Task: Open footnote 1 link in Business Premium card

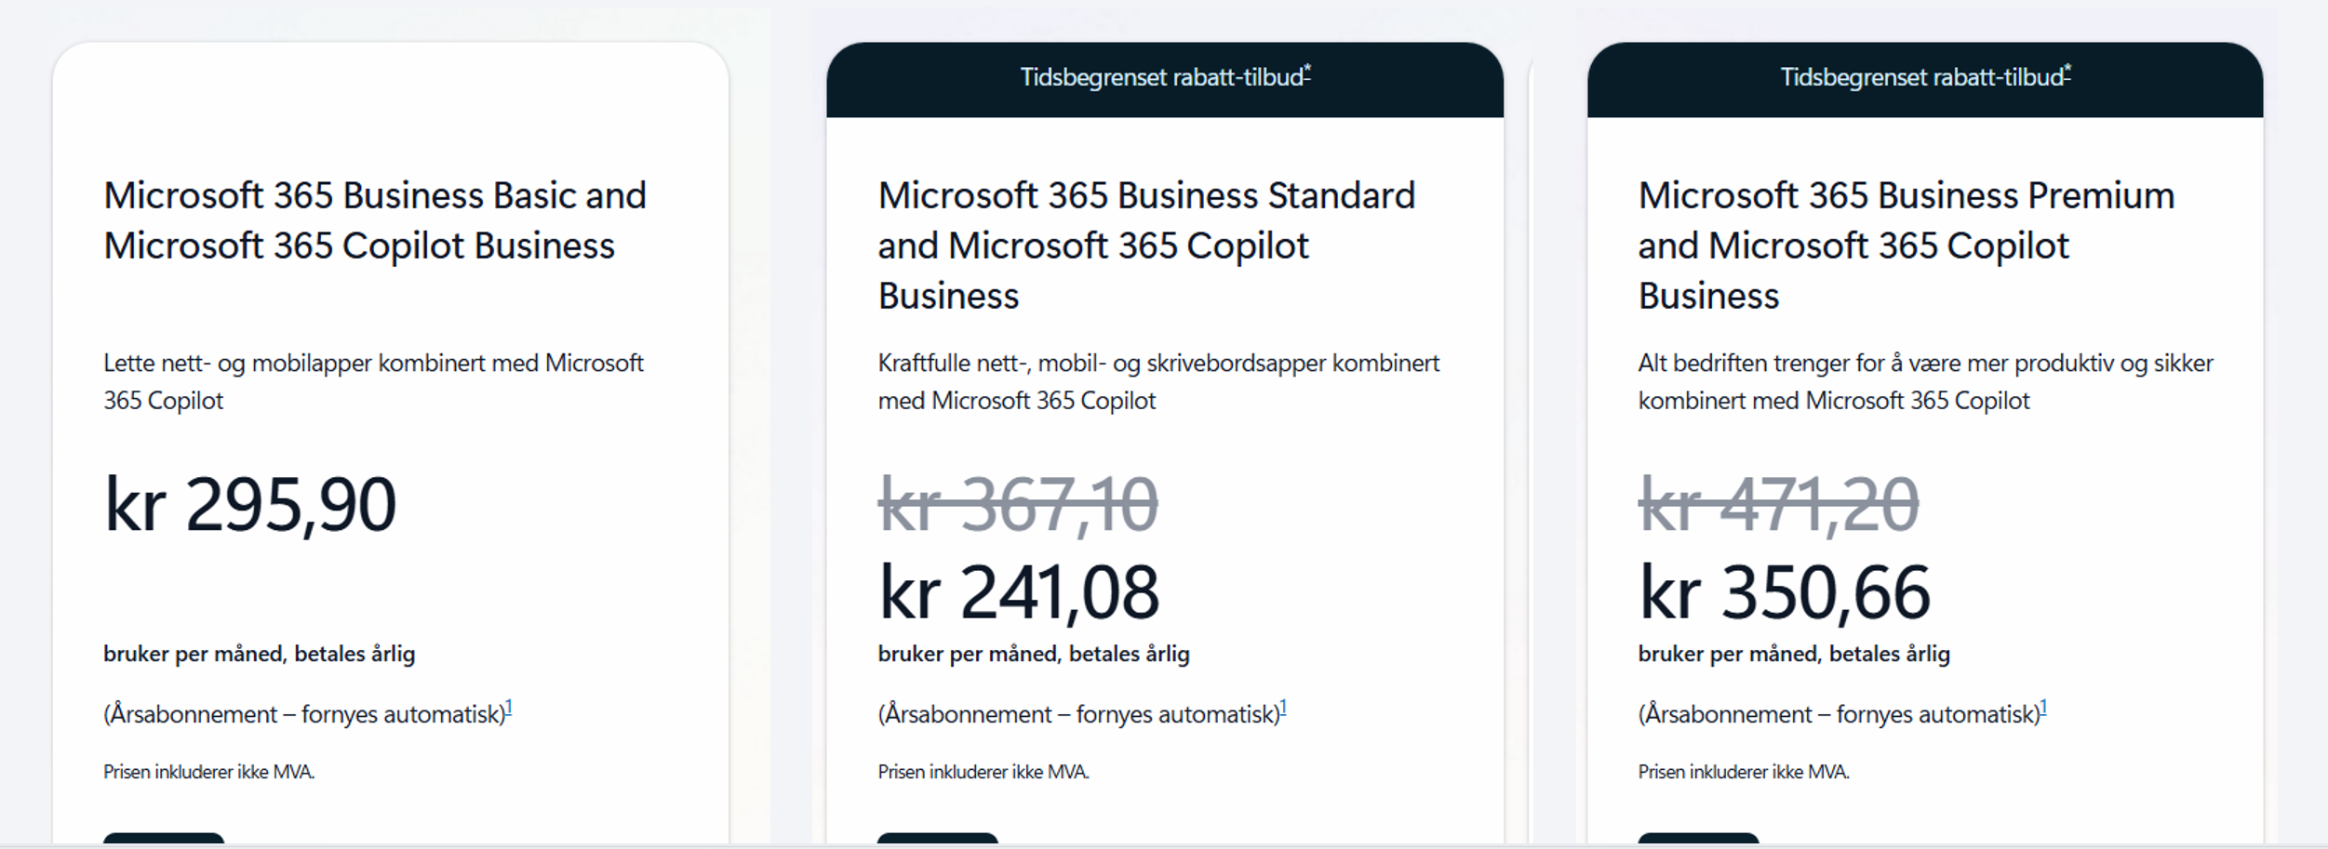Action: click(2043, 709)
